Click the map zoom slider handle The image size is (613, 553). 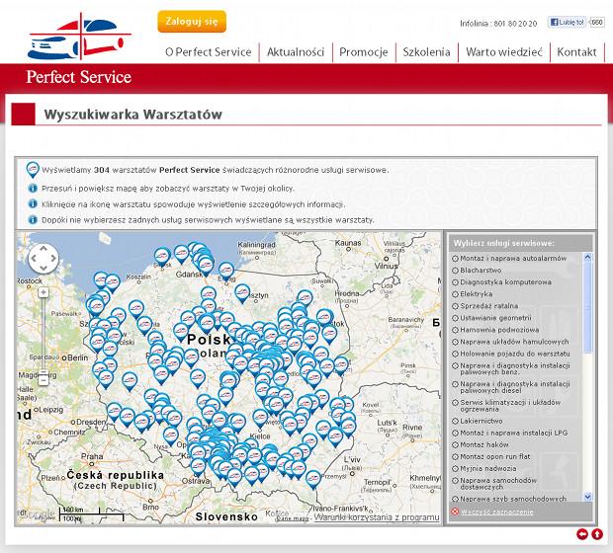click(44, 372)
